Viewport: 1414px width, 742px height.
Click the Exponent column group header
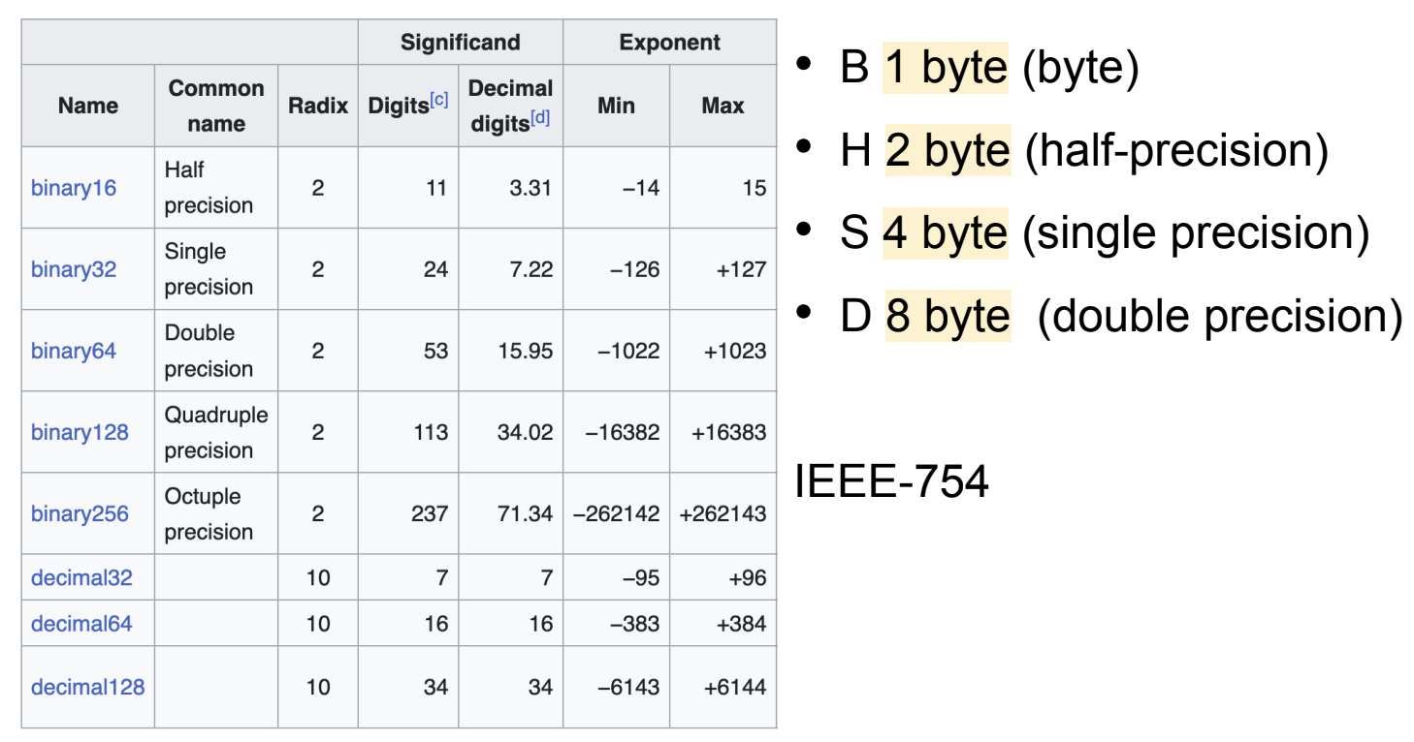click(669, 43)
